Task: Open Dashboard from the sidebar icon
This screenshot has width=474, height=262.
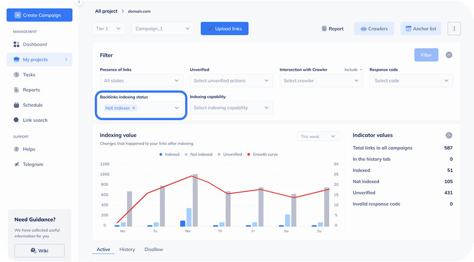Action: [16, 44]
